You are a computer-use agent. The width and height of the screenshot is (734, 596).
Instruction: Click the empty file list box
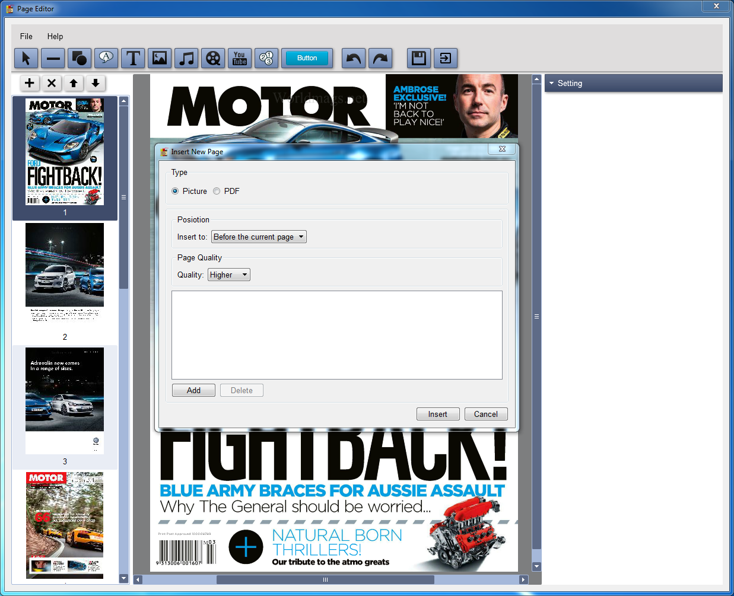(x=337, y=335)
